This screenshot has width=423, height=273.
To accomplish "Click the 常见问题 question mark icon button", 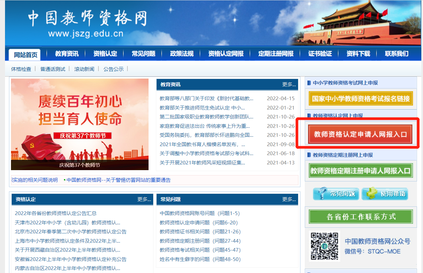I will [x=336, y=193].
